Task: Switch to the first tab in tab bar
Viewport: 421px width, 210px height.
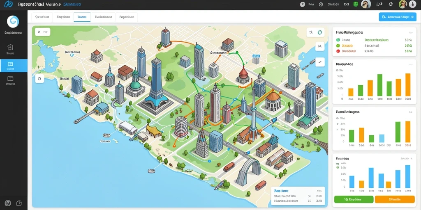Action: (x=42, y=17)
